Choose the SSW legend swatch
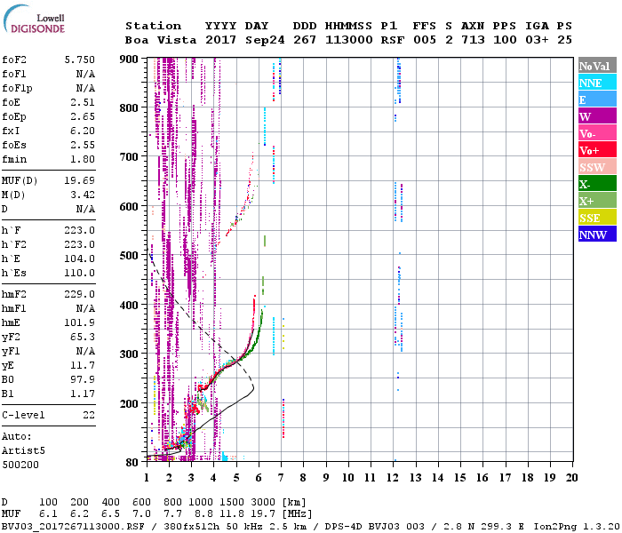 click(594, 167)
